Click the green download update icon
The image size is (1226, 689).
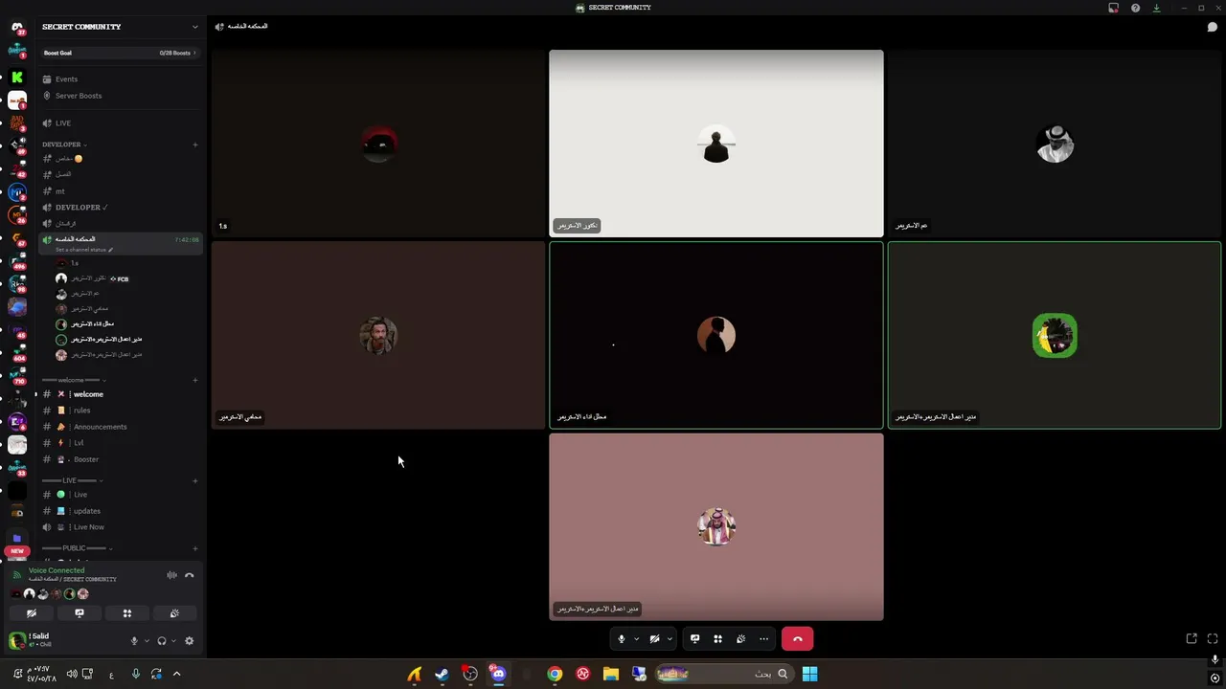1156,8
